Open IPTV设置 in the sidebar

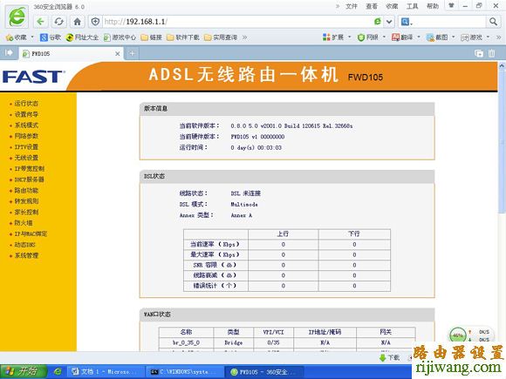(x=26, y=147)
